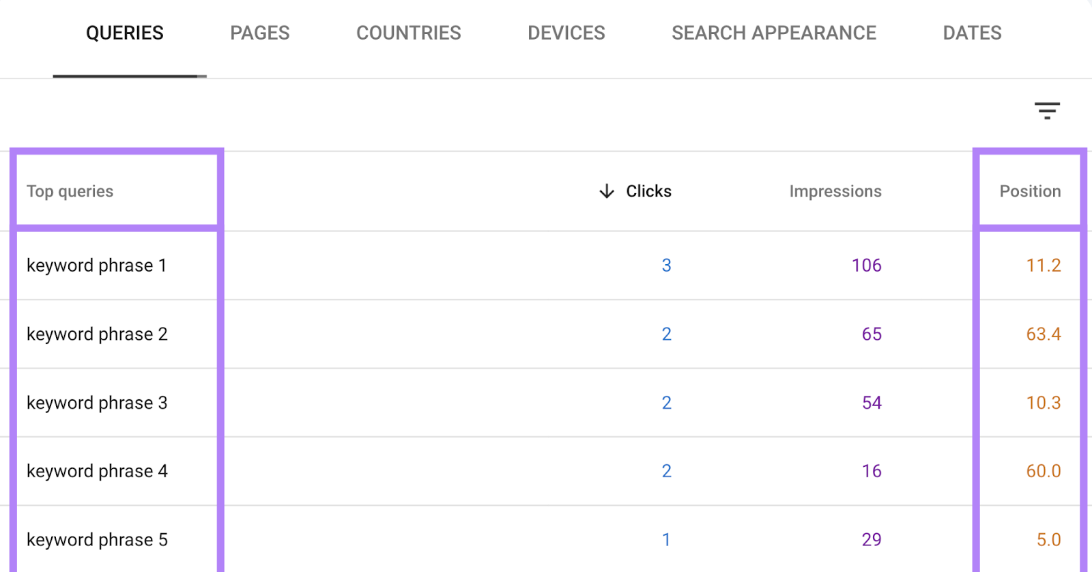Screen dimensions: 1092x572
Task: Click the impressions value 29
Action: coord(871,539)
